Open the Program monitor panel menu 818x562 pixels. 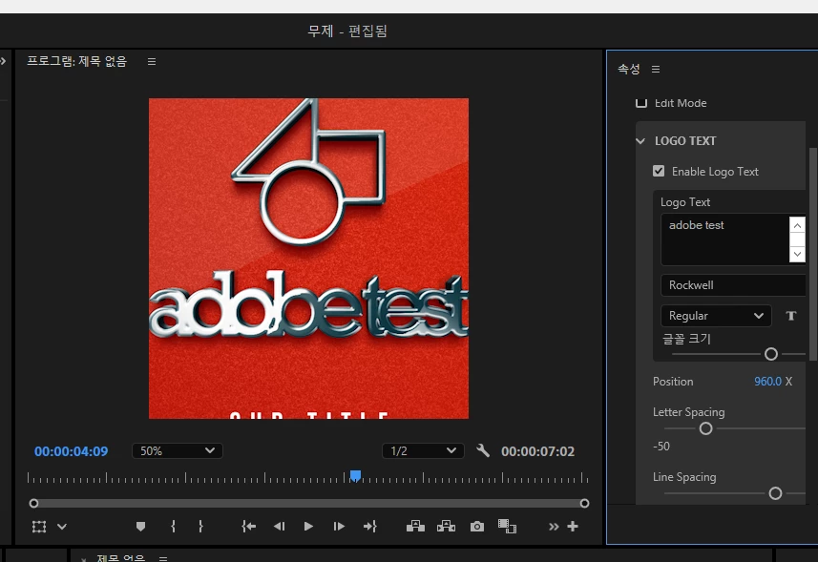pos(152,61)
